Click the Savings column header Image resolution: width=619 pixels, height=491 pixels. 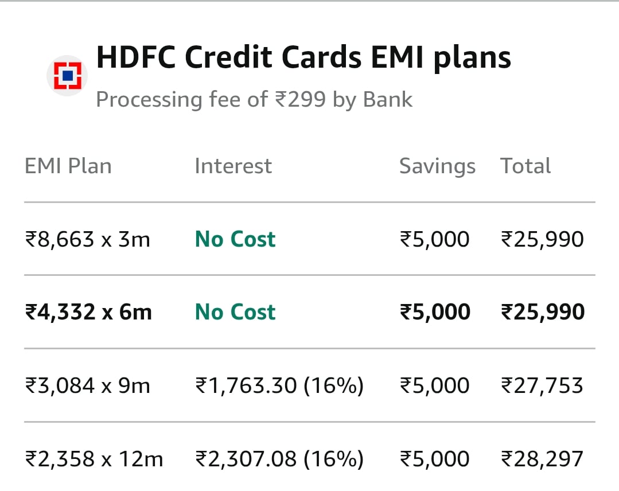coord(437,166)
